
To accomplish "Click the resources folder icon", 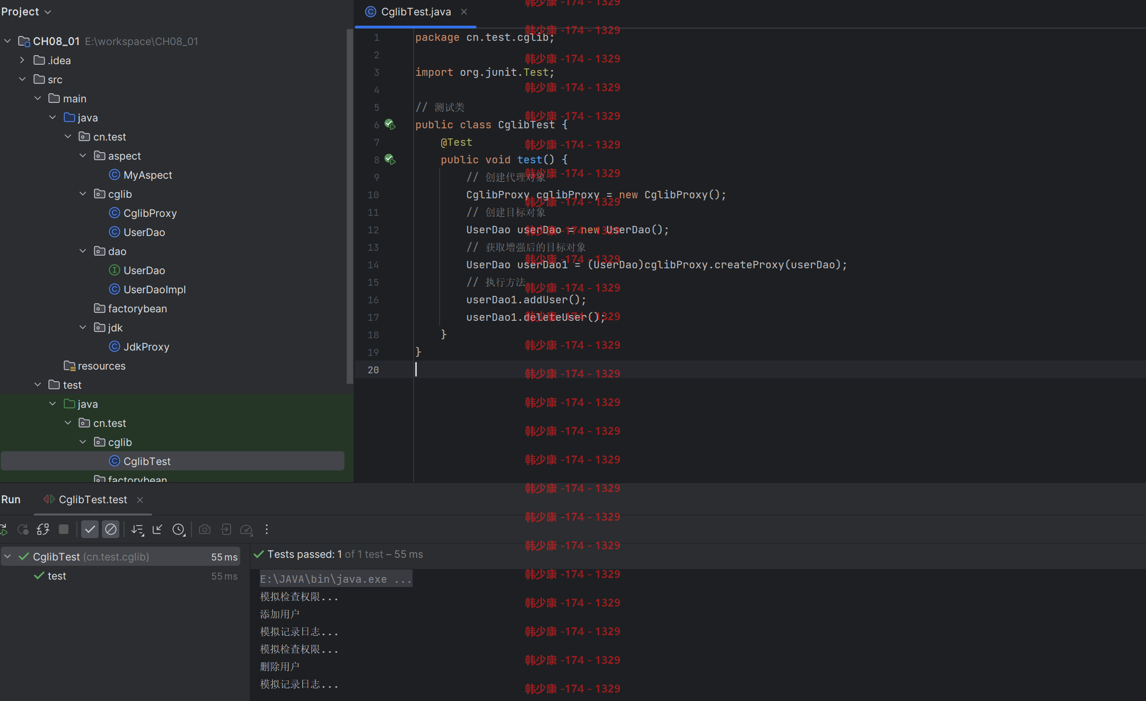I will click(x=69, y=365).
